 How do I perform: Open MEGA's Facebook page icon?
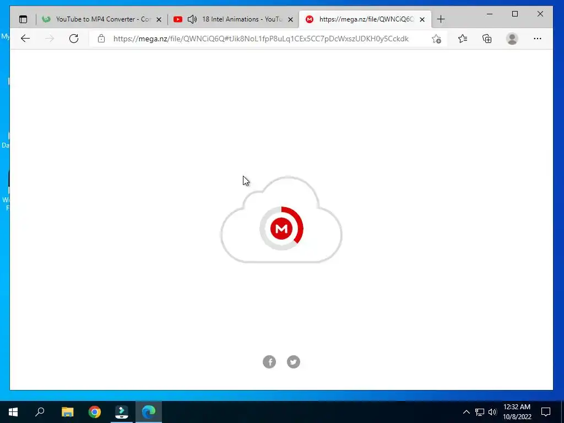click(269, 362)
